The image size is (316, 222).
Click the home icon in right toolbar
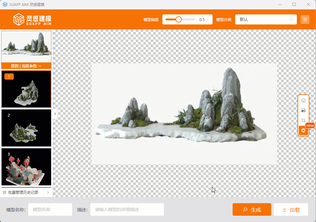tap(303, 100)
